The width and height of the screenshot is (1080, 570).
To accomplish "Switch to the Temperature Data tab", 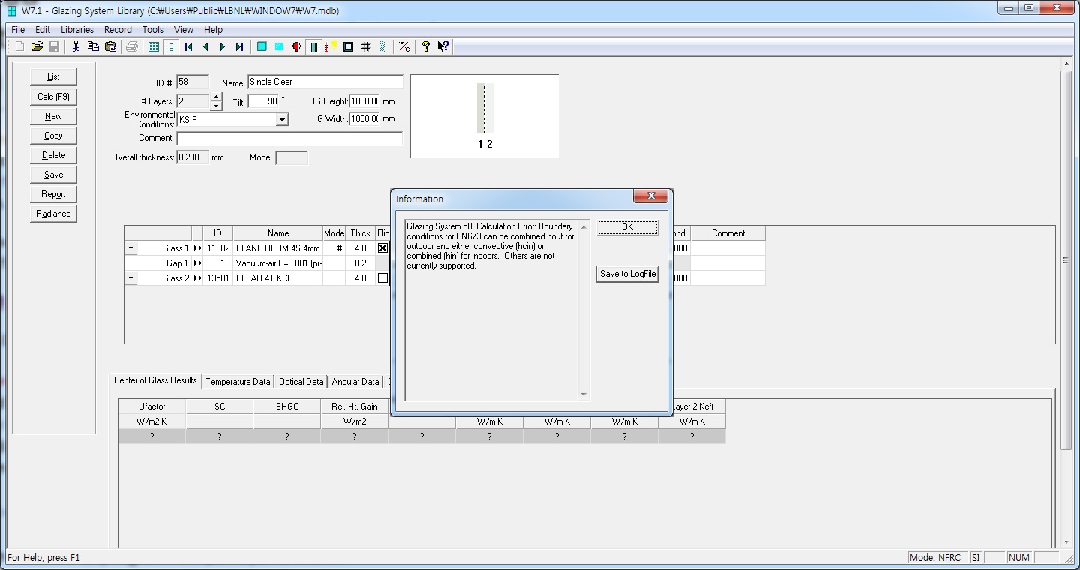I will click(238, 382).
